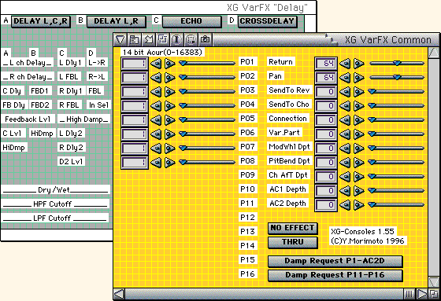Image resolution: width=441 pixels, height=301 pixels.
Task: Click the horizontal scrollbar left arrow
Action: [x=119, y=294]
